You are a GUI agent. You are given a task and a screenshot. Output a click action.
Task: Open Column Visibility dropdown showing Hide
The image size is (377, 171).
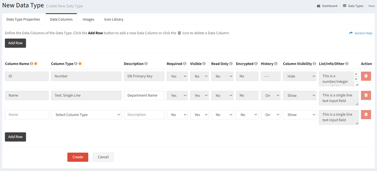(300, 76)
